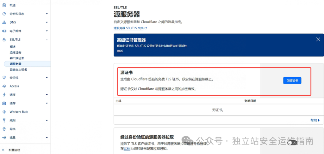
Task: Collapse the SSL/TLS section arrow
Action: coord(47,39)
